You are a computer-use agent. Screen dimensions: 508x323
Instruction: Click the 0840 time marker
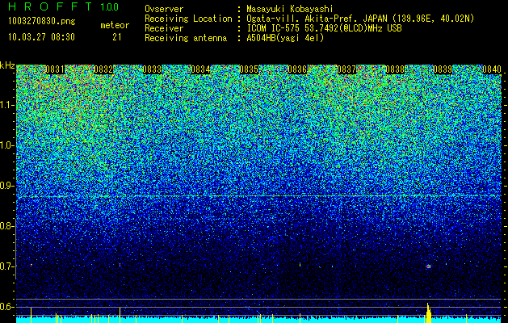[492, 69]
